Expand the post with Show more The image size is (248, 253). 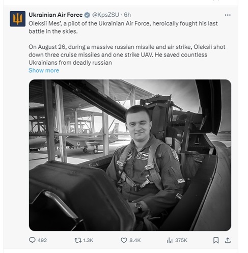44,70
